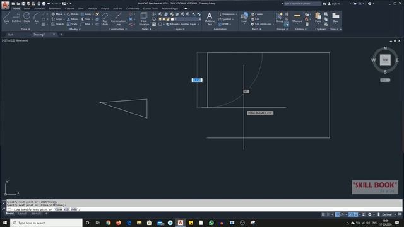
Task: Open WhatsApp from the Windows taskbar
Action: 211,223
